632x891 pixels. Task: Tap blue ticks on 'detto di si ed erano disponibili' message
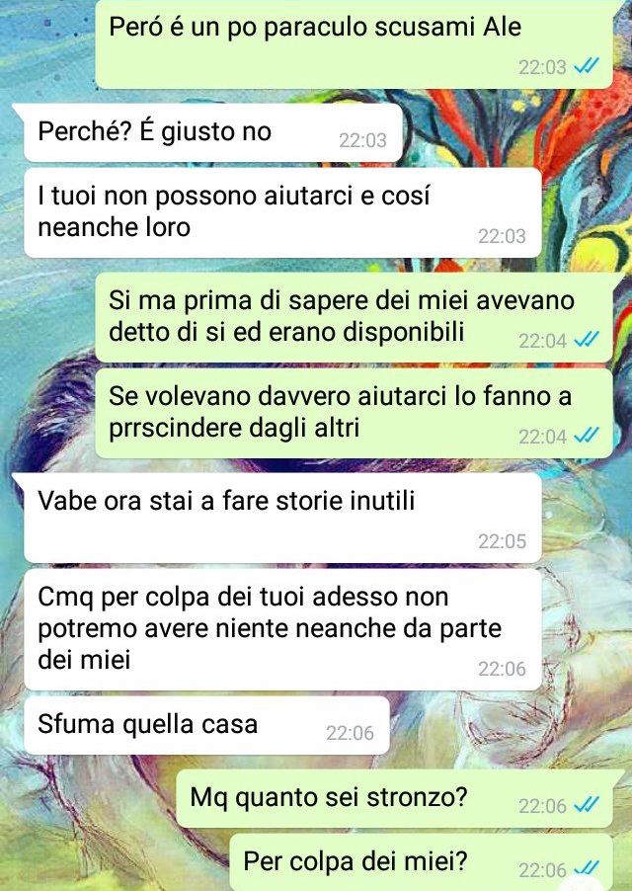586,340
